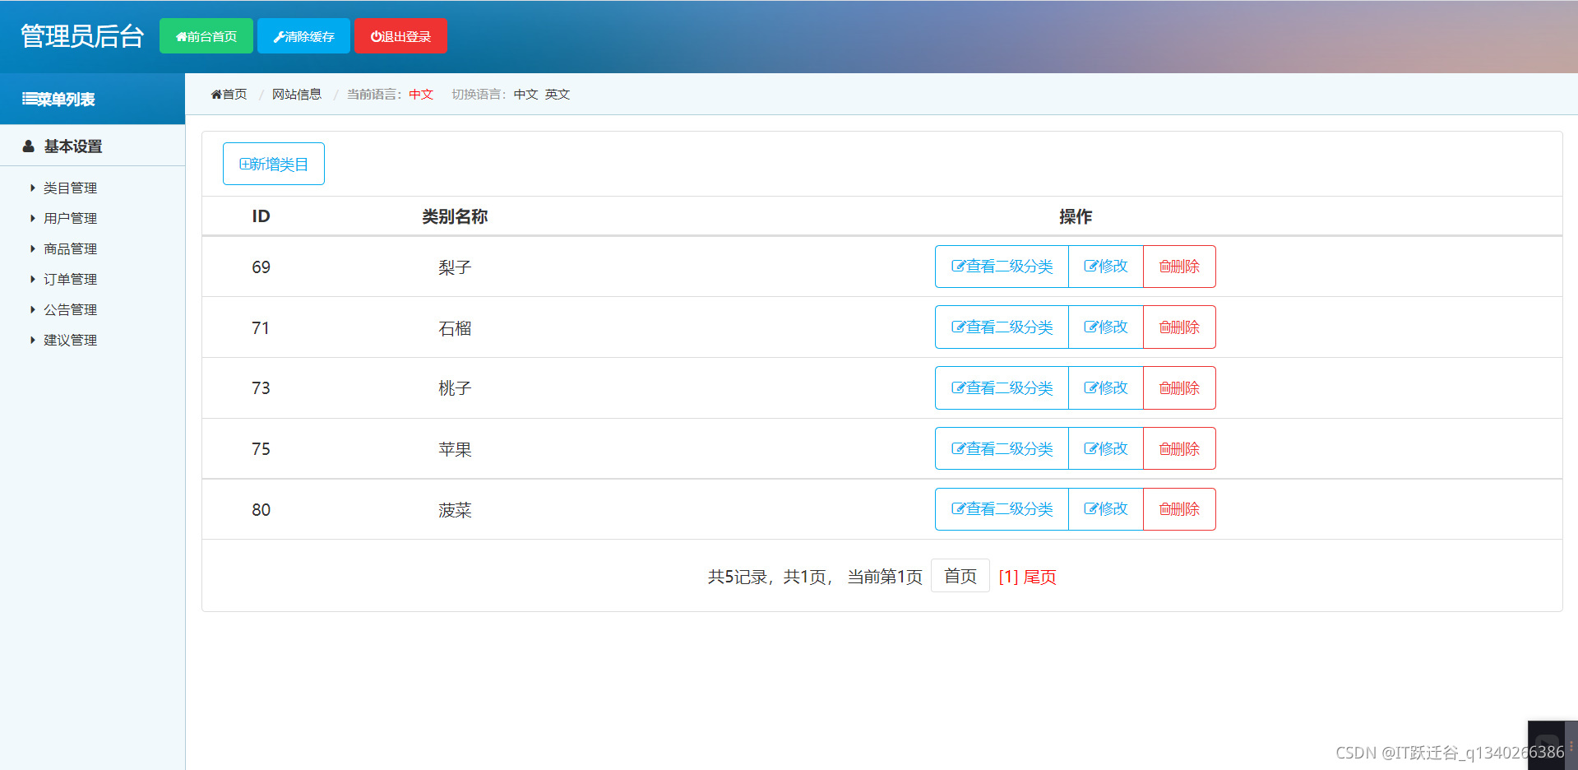Expand the 类目管理 arrow
Viewport: 1578px width, 770px height.
point(33,188)
